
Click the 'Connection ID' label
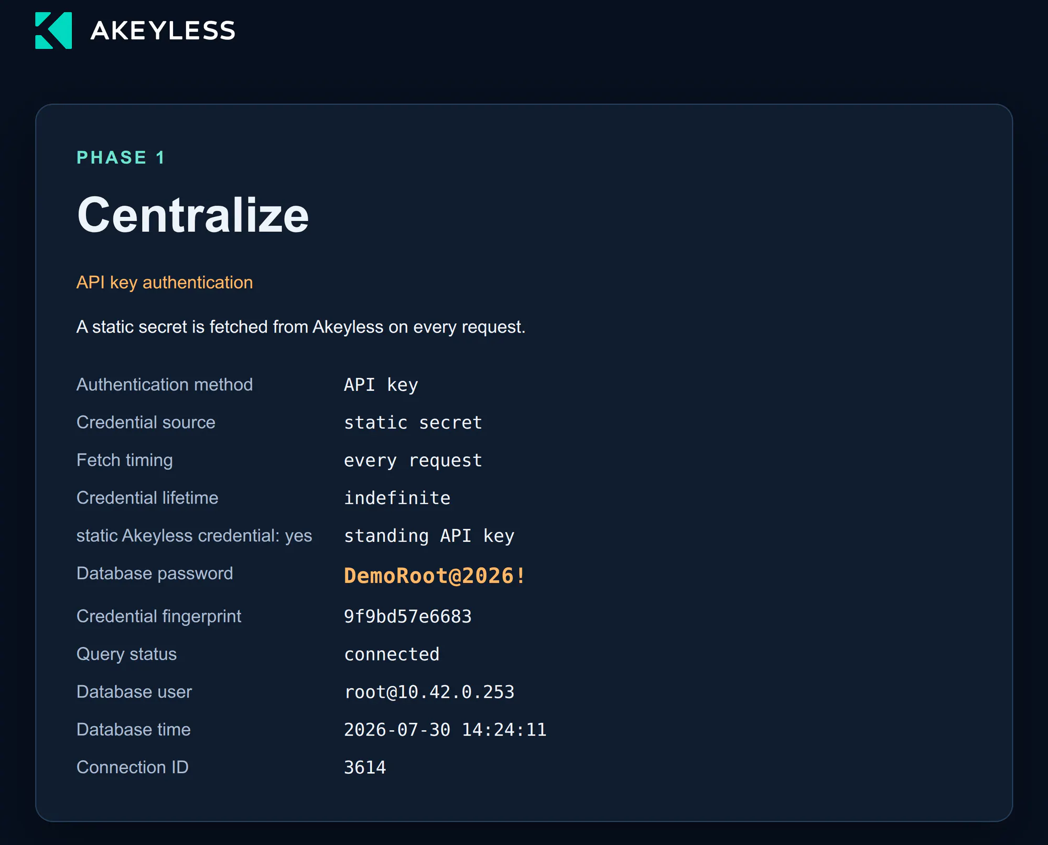tap(133, 767)
